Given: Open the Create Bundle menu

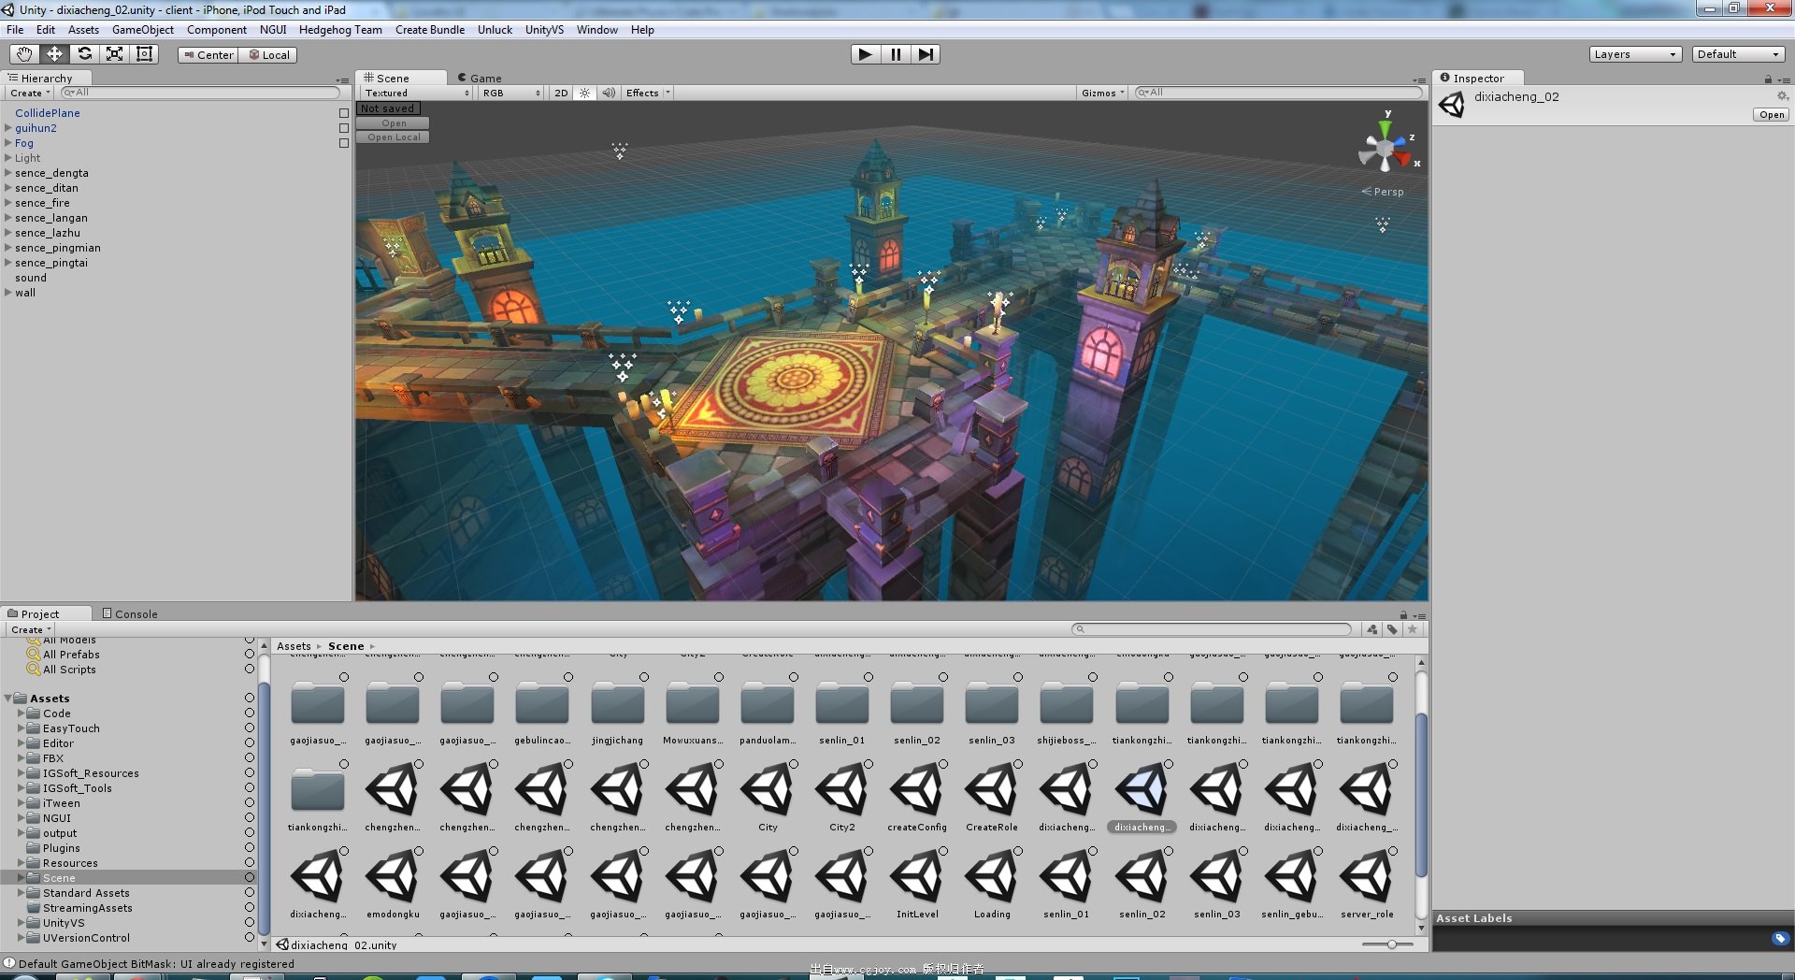Looking at the screenshot, I should click(x=430, y=30).
